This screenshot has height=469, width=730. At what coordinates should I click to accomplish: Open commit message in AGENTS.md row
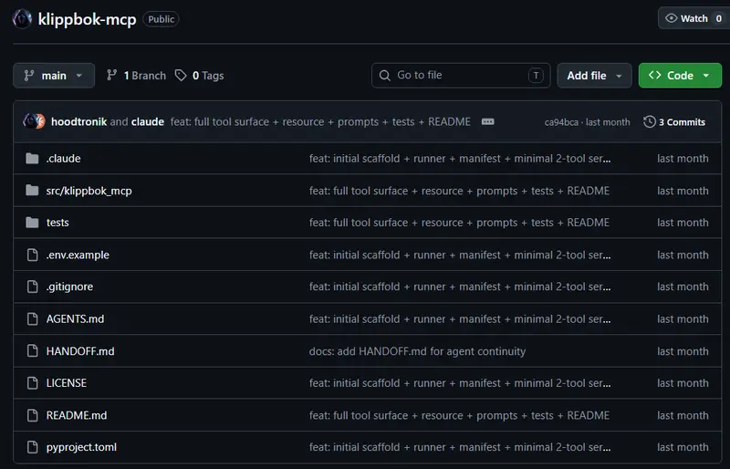point(460,319)
